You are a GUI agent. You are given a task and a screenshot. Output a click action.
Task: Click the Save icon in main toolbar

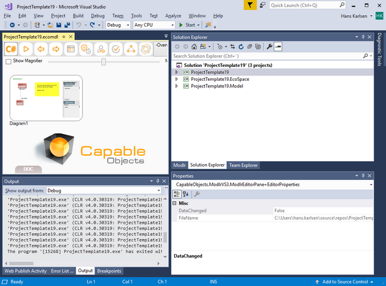coord(59,25)
